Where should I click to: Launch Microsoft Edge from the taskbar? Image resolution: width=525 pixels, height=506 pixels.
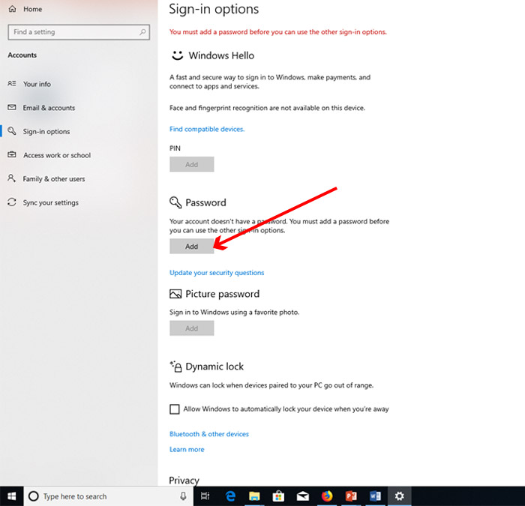coord(230,496)
